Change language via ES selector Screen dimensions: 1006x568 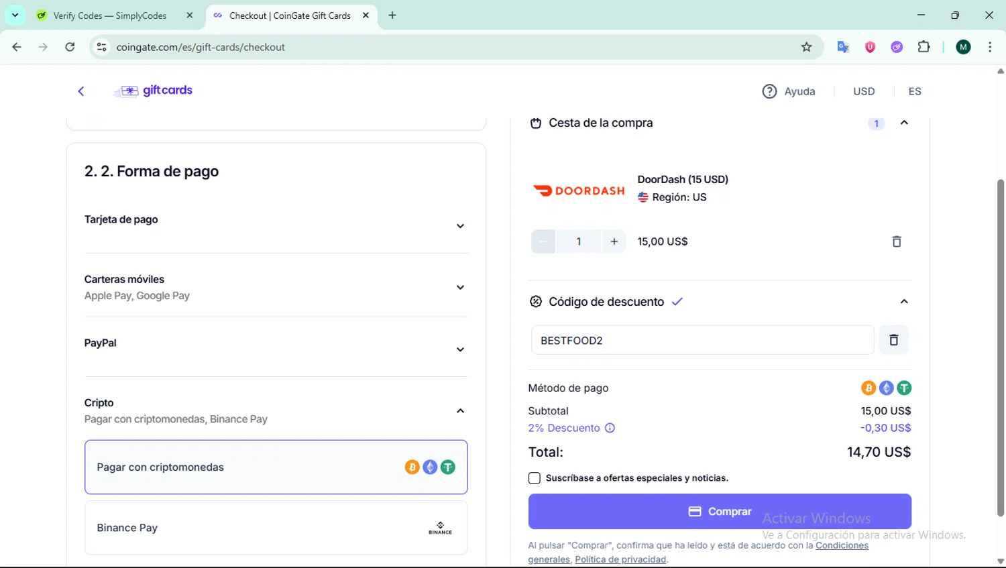point(915,91)
